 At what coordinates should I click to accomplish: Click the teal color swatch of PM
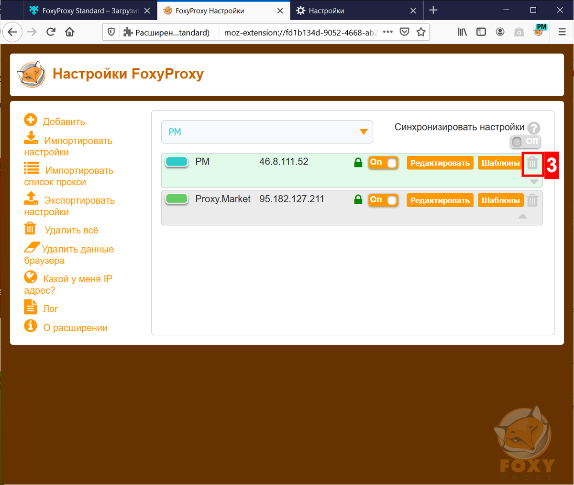click(177, 162)
